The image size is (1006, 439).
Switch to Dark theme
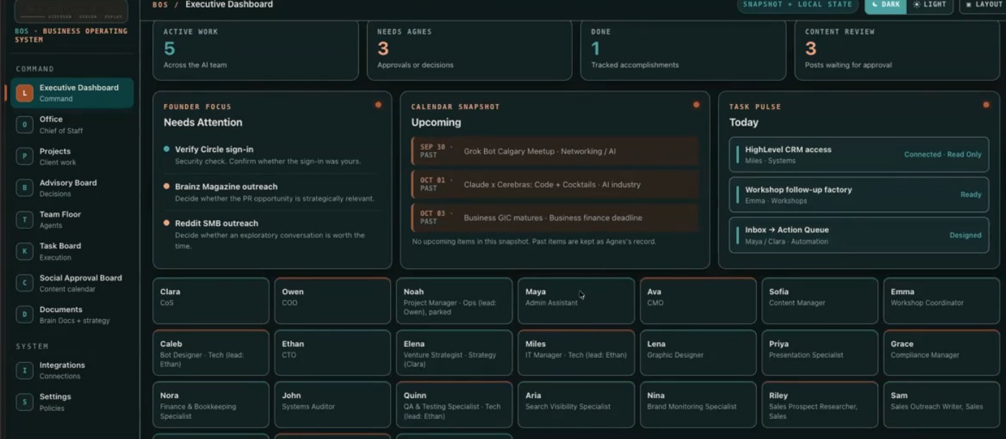885,4
